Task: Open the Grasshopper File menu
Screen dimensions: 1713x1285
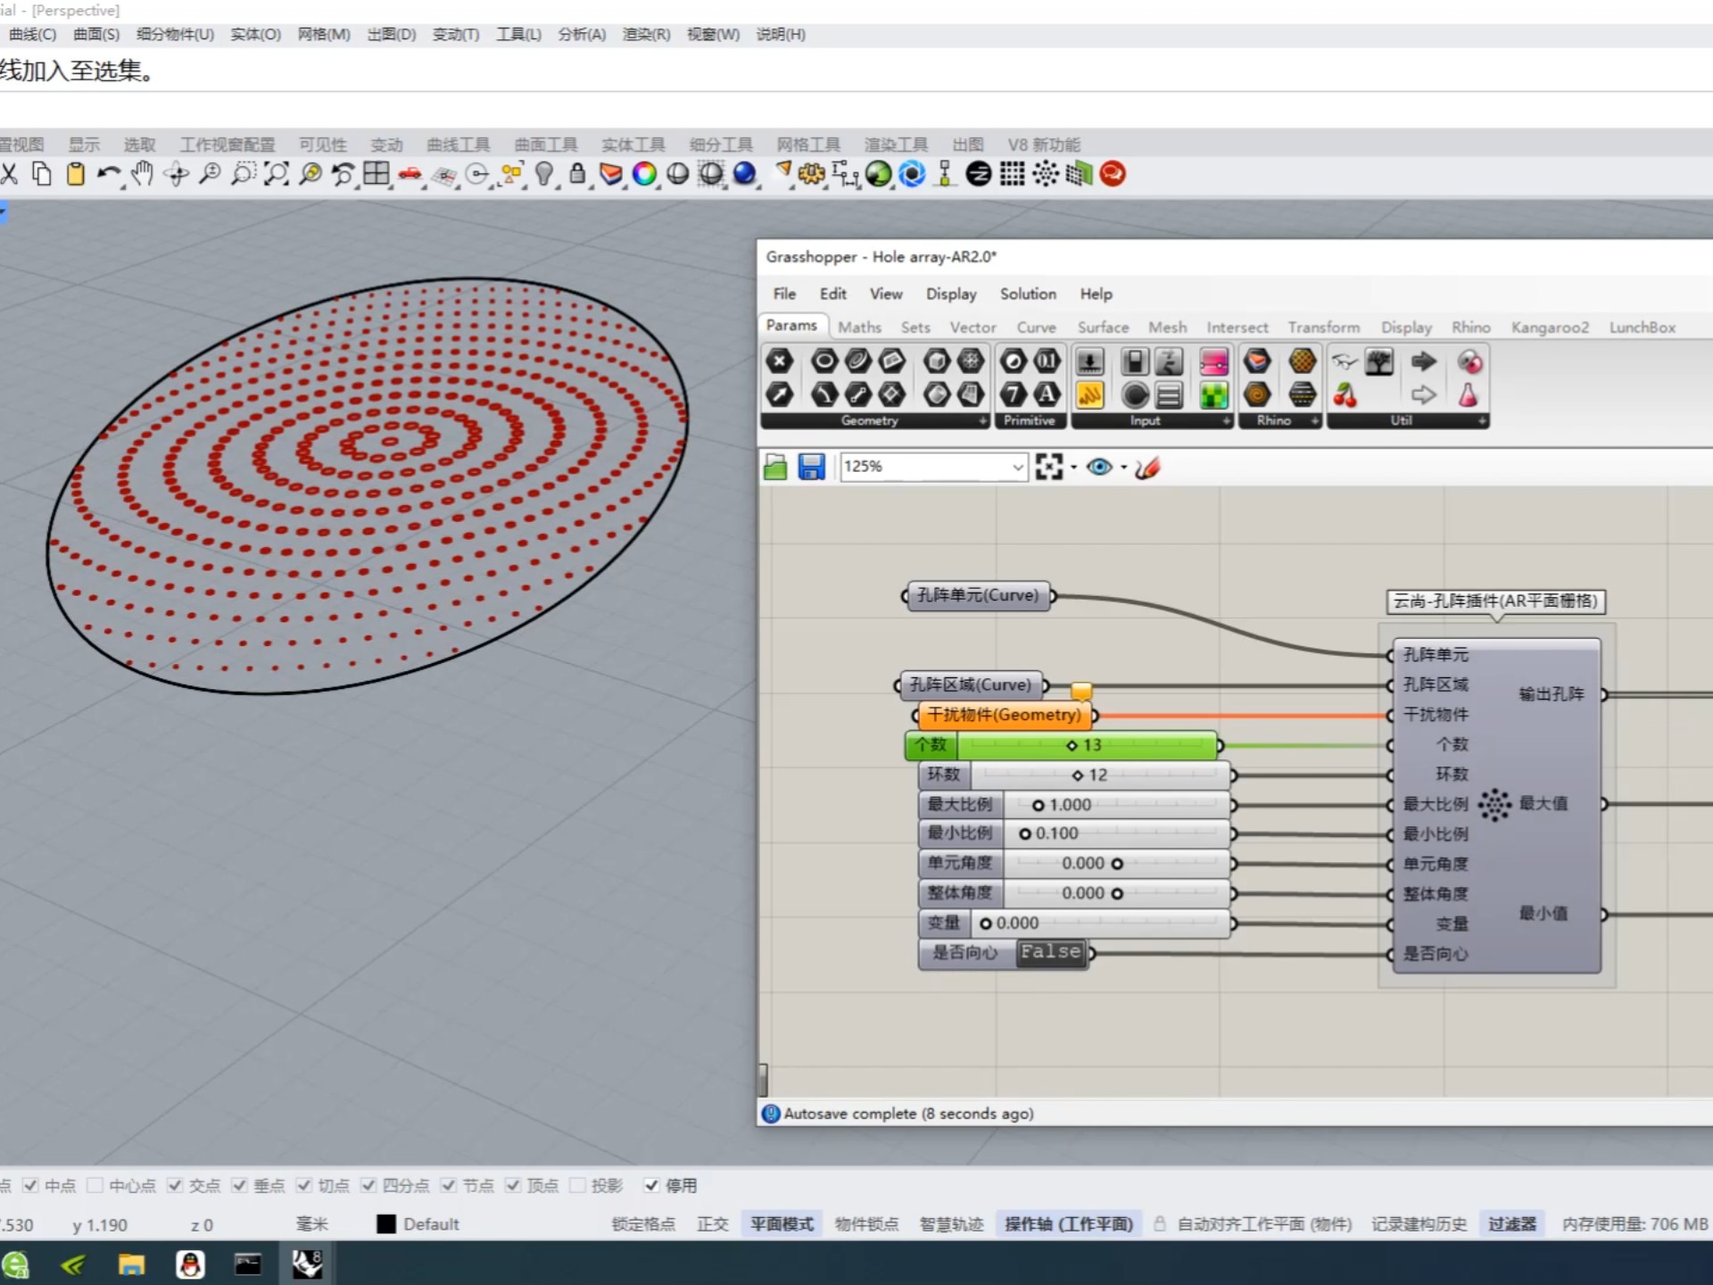Action: pyautogui.click(x=784, y=294)
